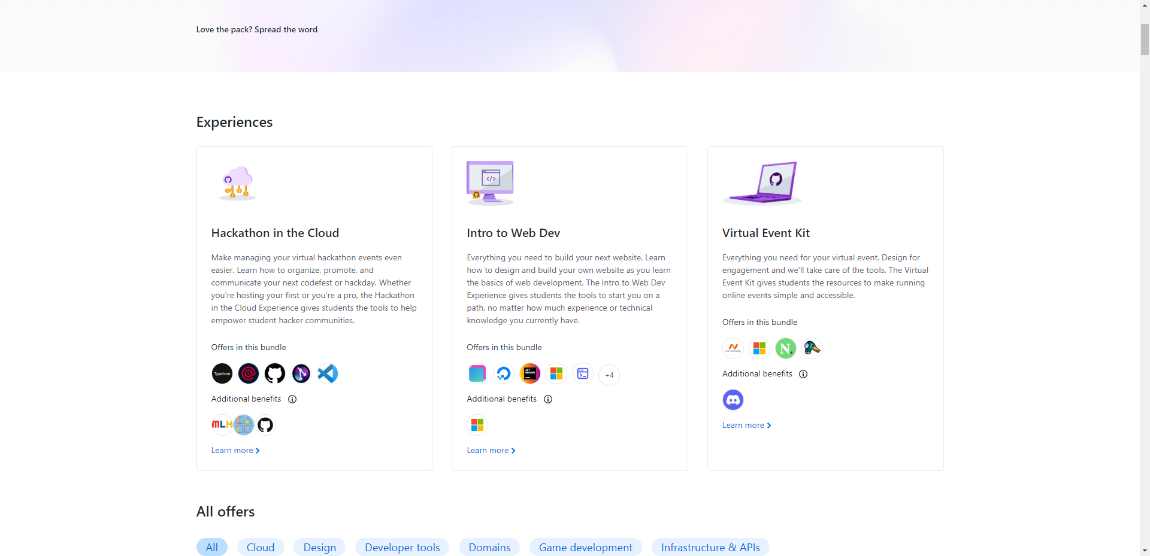Image resolution: width=1150 pixels, height=556 pixels.
Task: Select the Cloud filter tab
Action: point(261,548)
